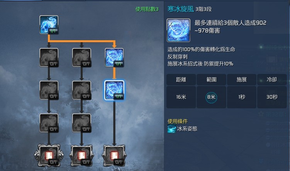Click the locked second-row node in middle column

coord(81,58)
